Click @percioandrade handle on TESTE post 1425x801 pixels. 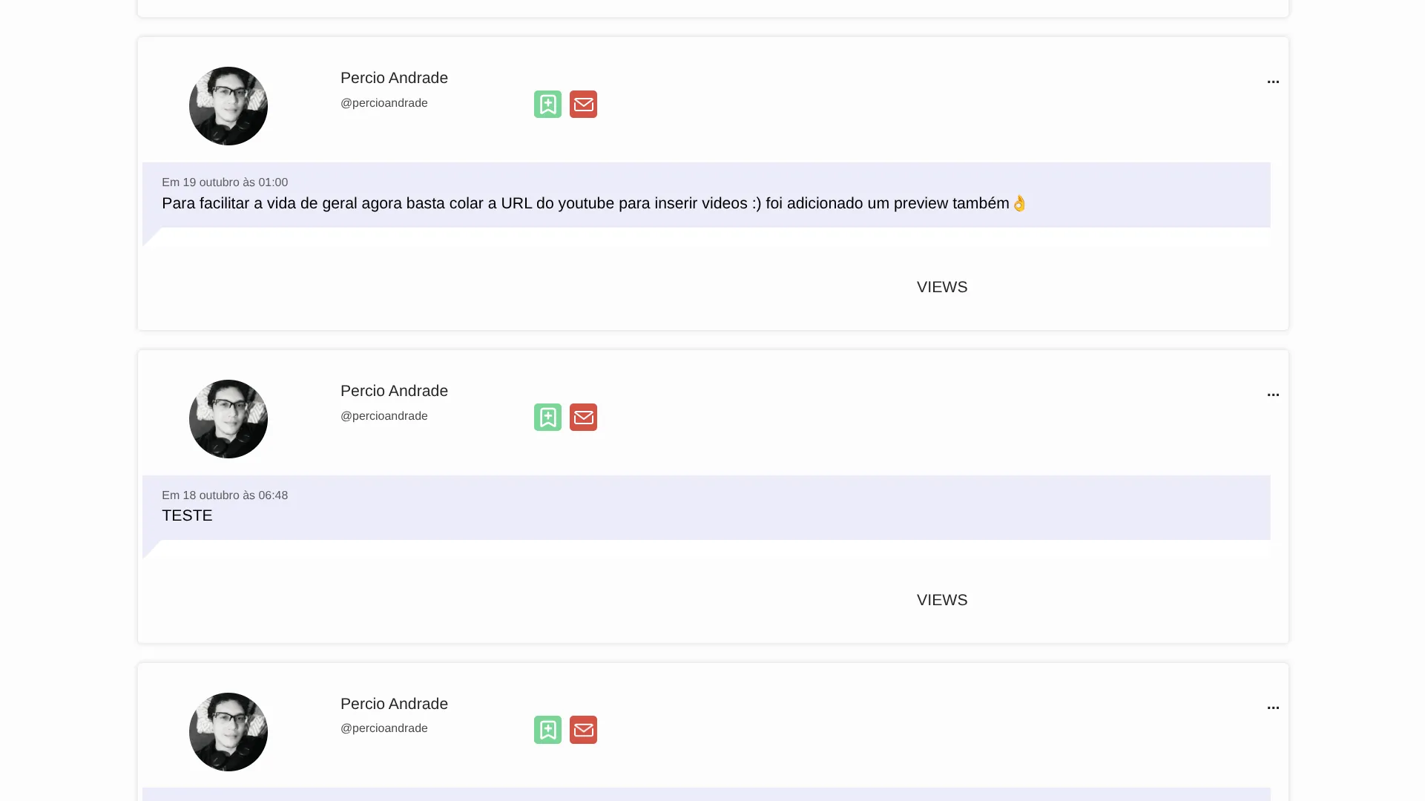[x=384, y=416]
